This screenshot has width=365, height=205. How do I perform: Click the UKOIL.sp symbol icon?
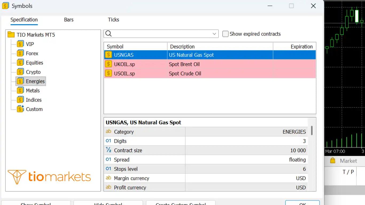click(108, 64)
